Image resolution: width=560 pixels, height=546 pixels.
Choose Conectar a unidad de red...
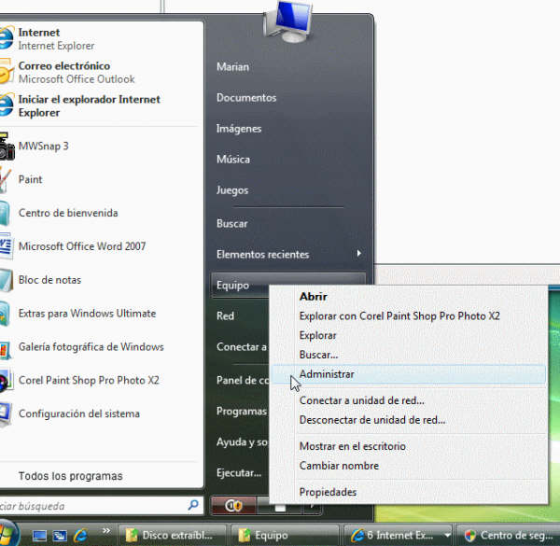point(409,400)
